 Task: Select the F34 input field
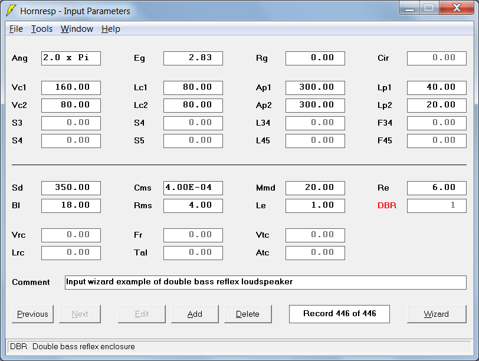(x=437, y=123)
